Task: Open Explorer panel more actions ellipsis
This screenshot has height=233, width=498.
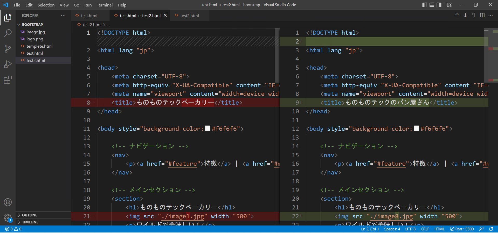Action: pyautogui.click(x=63, y=16)
